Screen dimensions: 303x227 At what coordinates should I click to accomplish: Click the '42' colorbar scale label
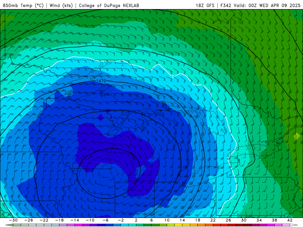tap(290, 220)
